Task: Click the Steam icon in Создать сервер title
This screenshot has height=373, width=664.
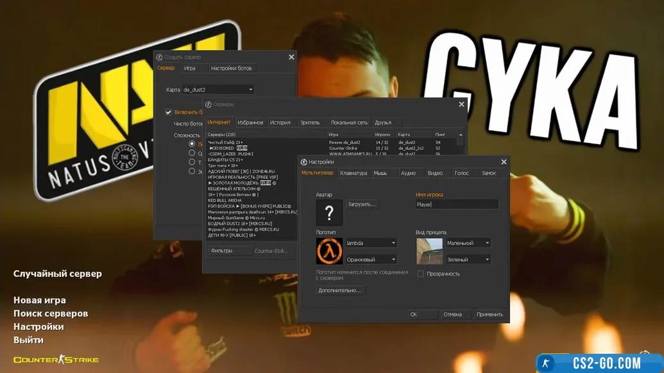Action: (160, 57)
